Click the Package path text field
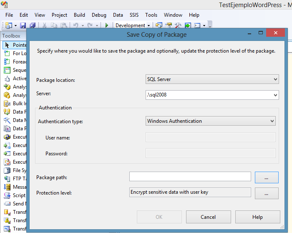292x233 pixels. point(190,177)
